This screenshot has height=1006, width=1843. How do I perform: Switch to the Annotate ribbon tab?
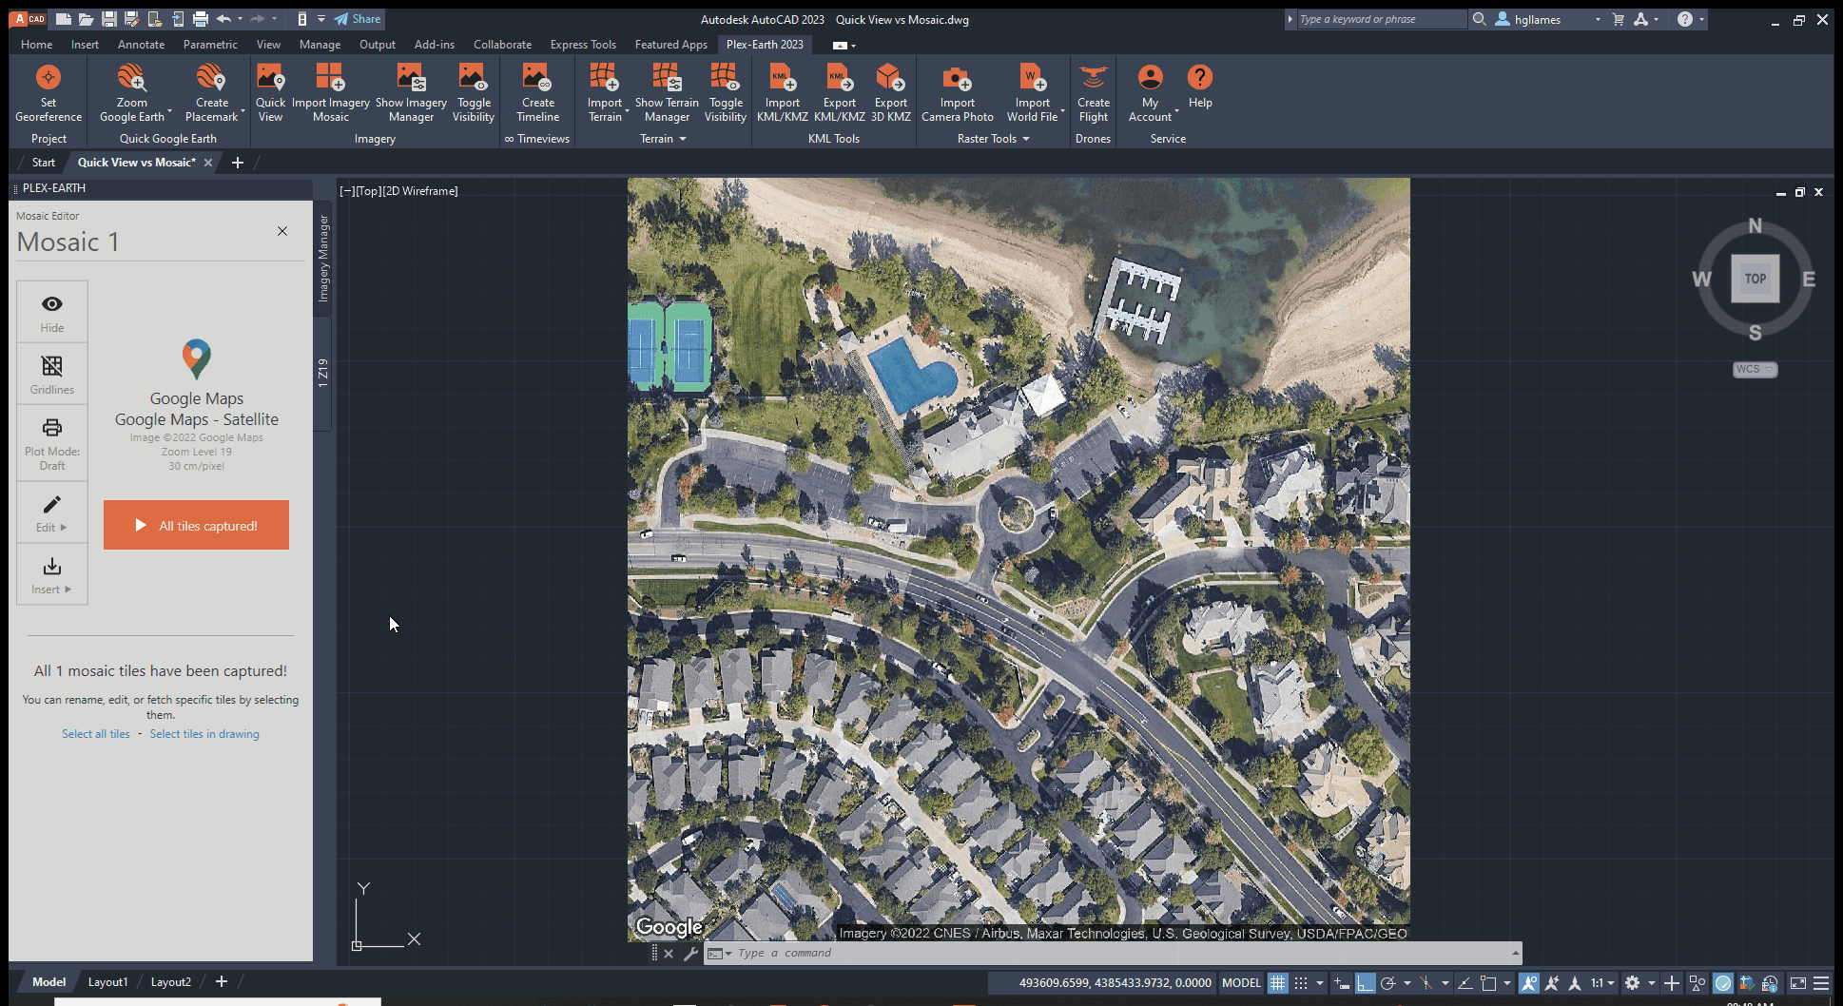[141, 45]
